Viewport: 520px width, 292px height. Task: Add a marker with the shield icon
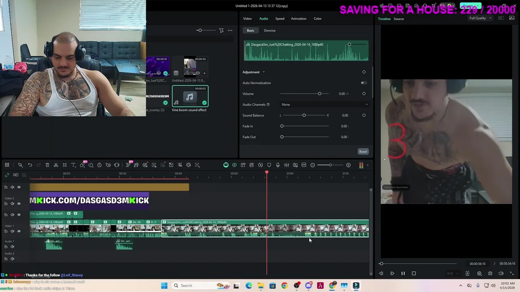point(269,165)
